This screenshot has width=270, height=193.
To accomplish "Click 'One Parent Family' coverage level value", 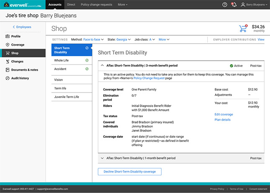I will coord(144,90).
